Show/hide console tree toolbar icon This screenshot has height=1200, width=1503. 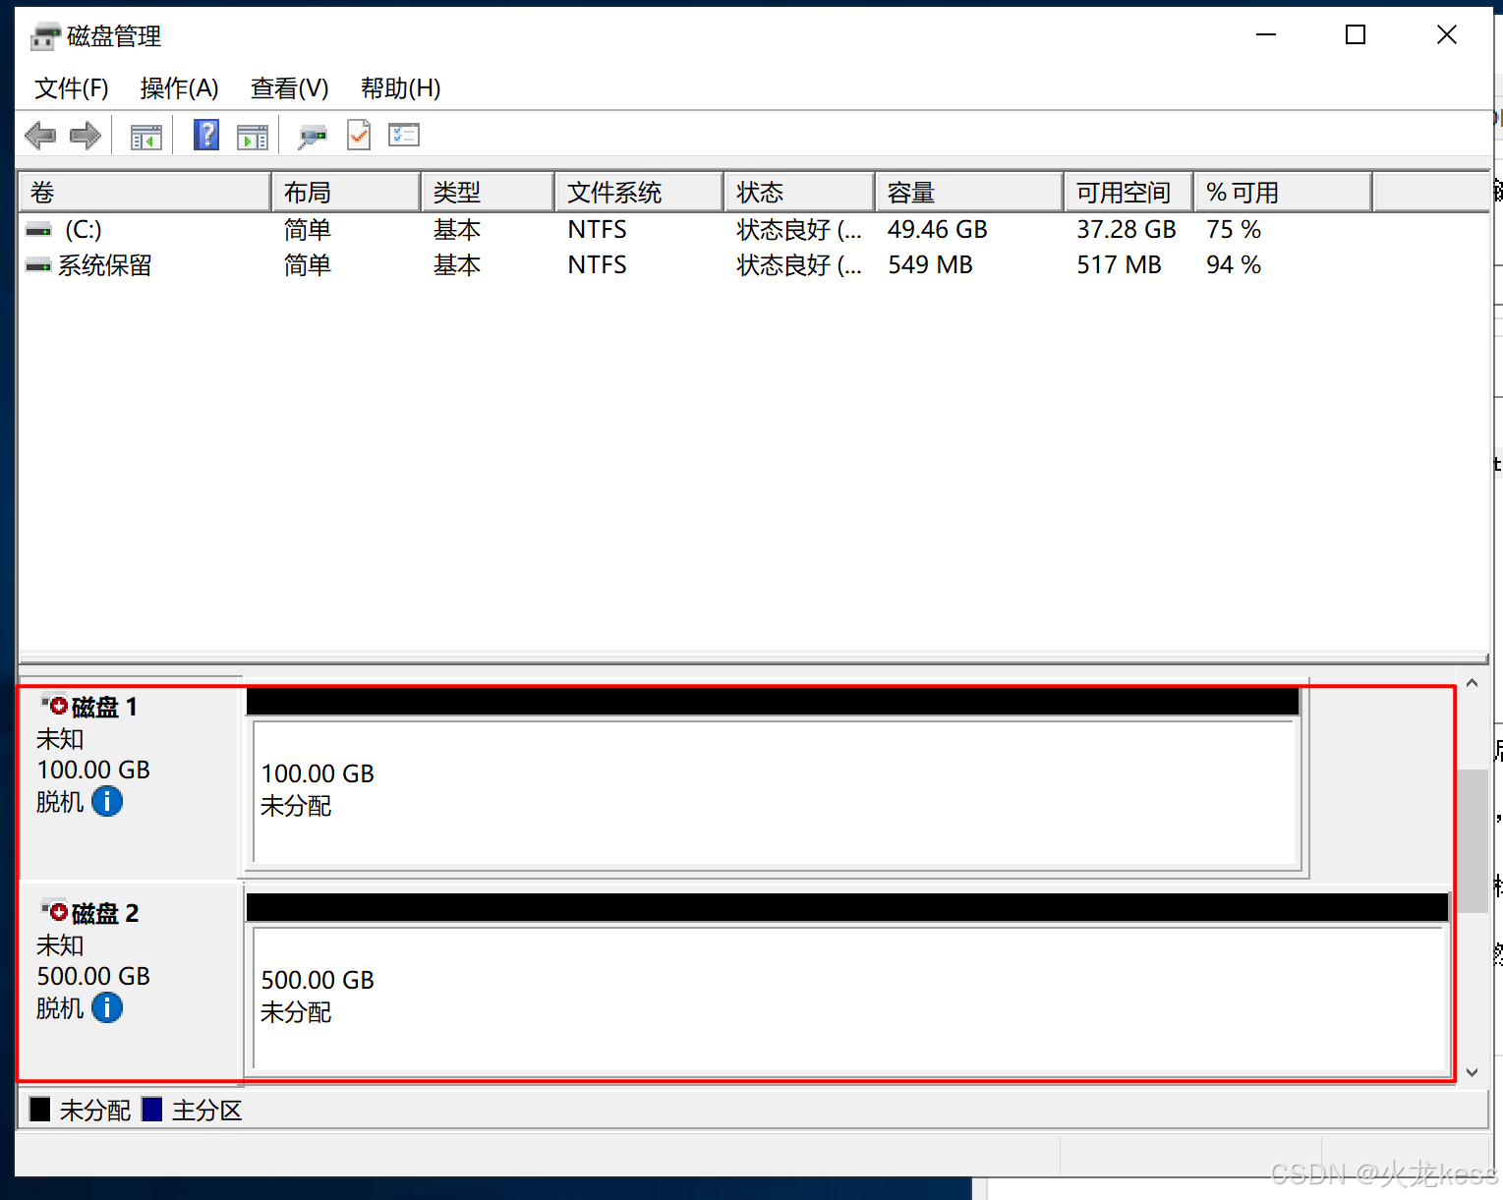pos(146,137)
